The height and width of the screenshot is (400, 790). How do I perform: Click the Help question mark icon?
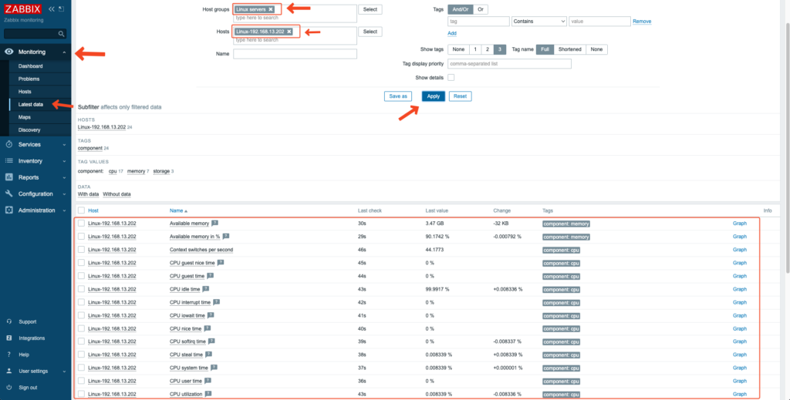[8, 355]
